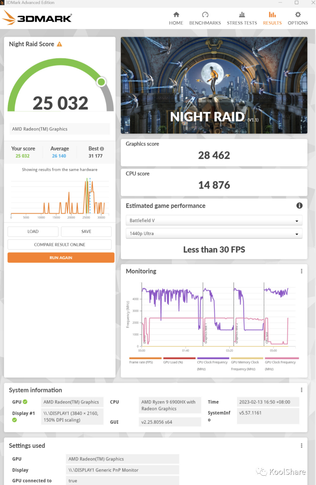Click COMPARE RESULT ONLINE button

click(59, 244)
